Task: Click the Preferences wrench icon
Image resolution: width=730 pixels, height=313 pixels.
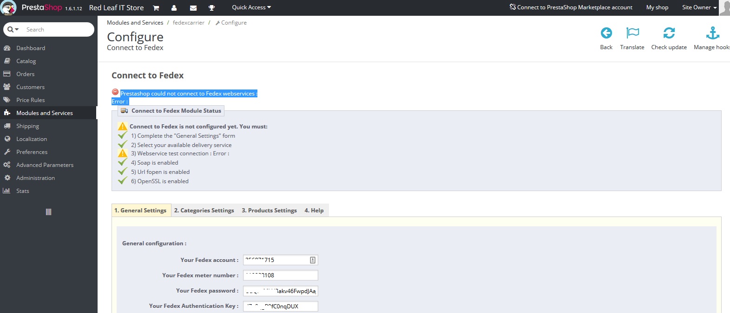Action: (7, 152)
